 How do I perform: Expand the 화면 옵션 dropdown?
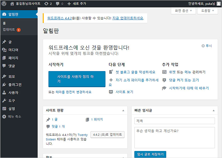pos(183,11)
